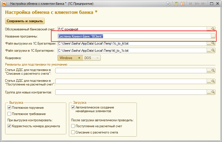
Task: Uncheck Корректность номера документа checkbox
Action: 9,126
